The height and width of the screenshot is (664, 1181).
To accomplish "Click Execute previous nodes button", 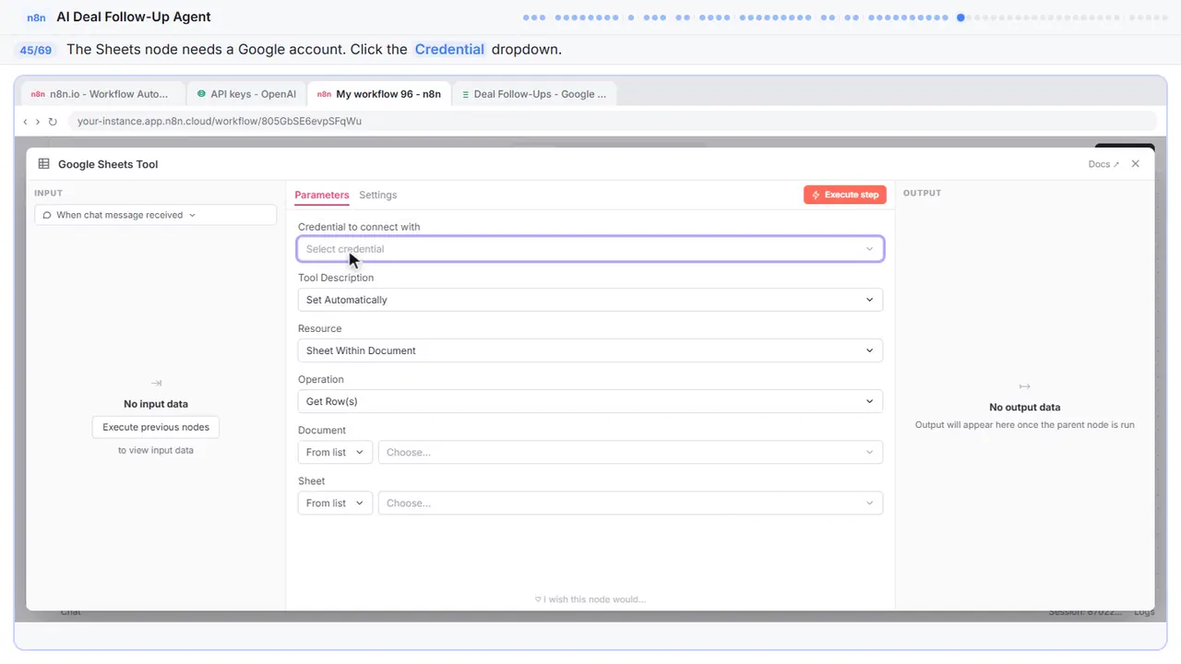I will 156,427.
